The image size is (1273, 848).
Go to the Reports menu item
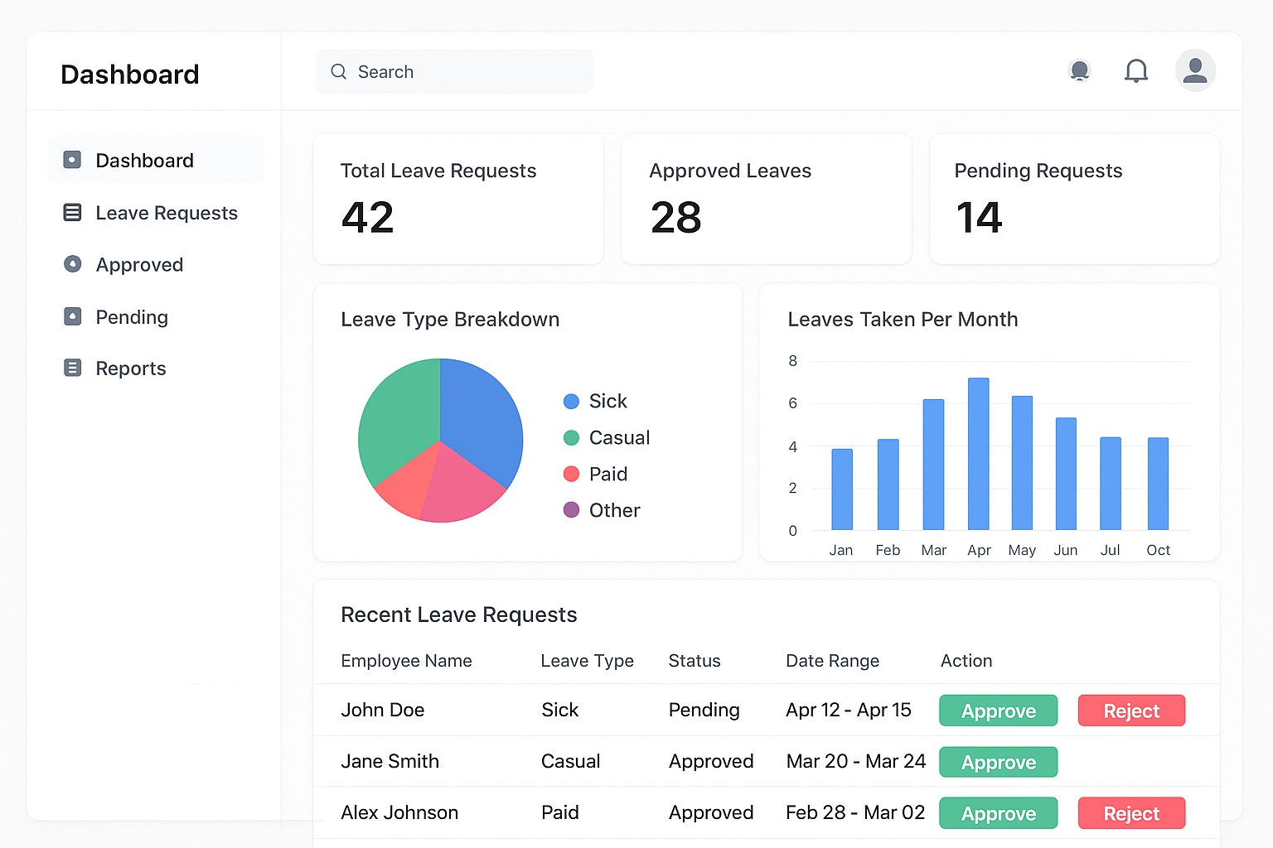click(130, 369)
